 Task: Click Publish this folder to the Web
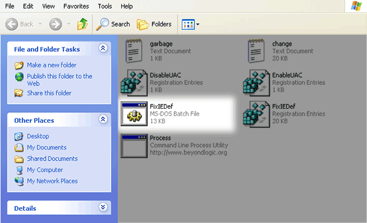pyautogui.click(x=59, y=79)
